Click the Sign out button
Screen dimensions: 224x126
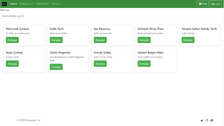(215, 4)
